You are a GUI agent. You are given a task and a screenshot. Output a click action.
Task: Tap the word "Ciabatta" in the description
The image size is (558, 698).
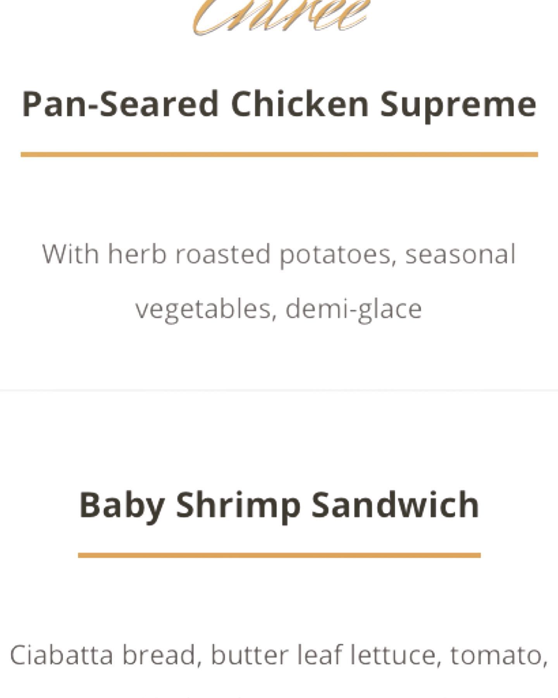pos(61,655)
